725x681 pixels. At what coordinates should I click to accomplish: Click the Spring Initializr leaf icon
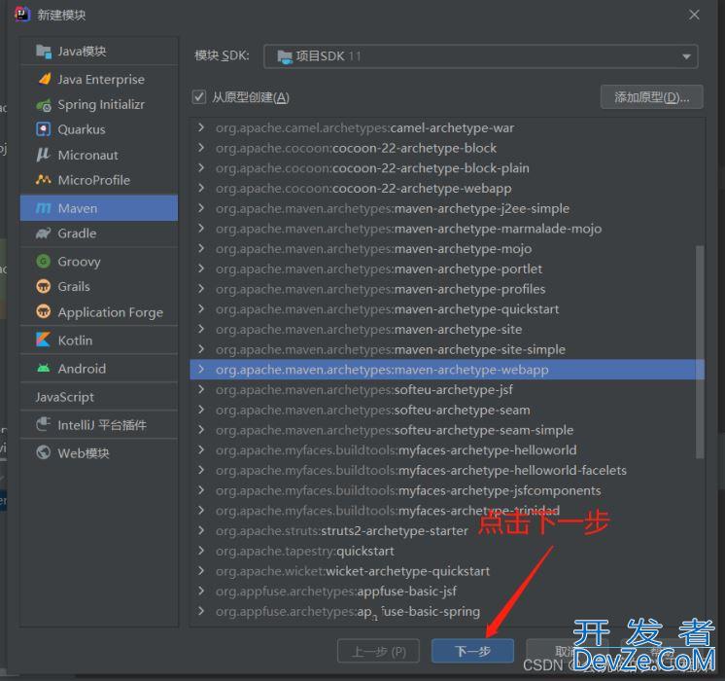coord(44,105)
